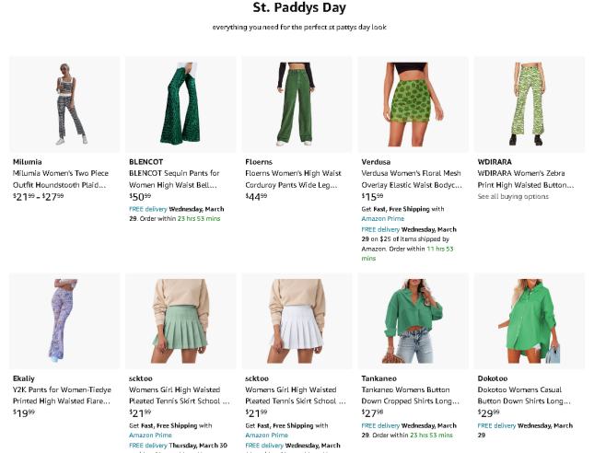Click the $44.99 price on Floerns pants
The image size is (594, 453).
tap(256, 196)
